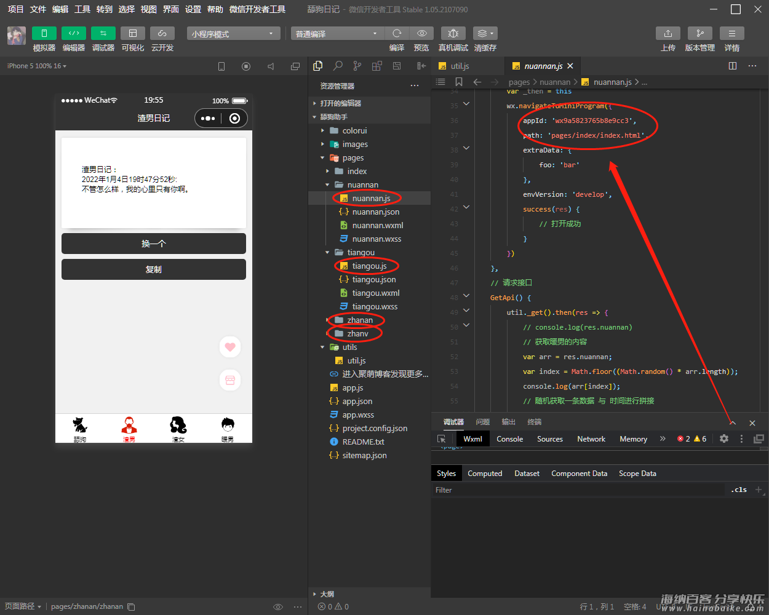Switch to the 暖男 tab in simulator
769x615 pixels.
pyautogui.click(x=228, y=429)
